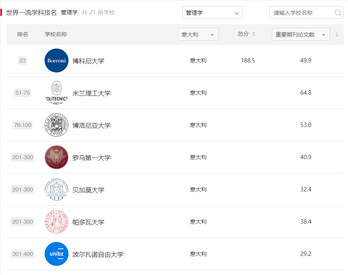Click the 共 21 所学校 count text
Screen dimensions: 348x275
click(98, 12)
